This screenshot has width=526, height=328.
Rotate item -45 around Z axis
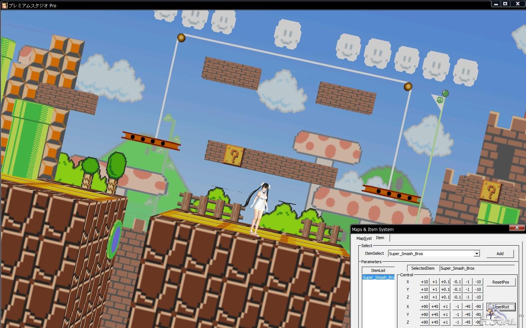(x=468, y=322)
